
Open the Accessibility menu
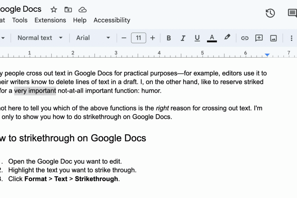point(112,20)
